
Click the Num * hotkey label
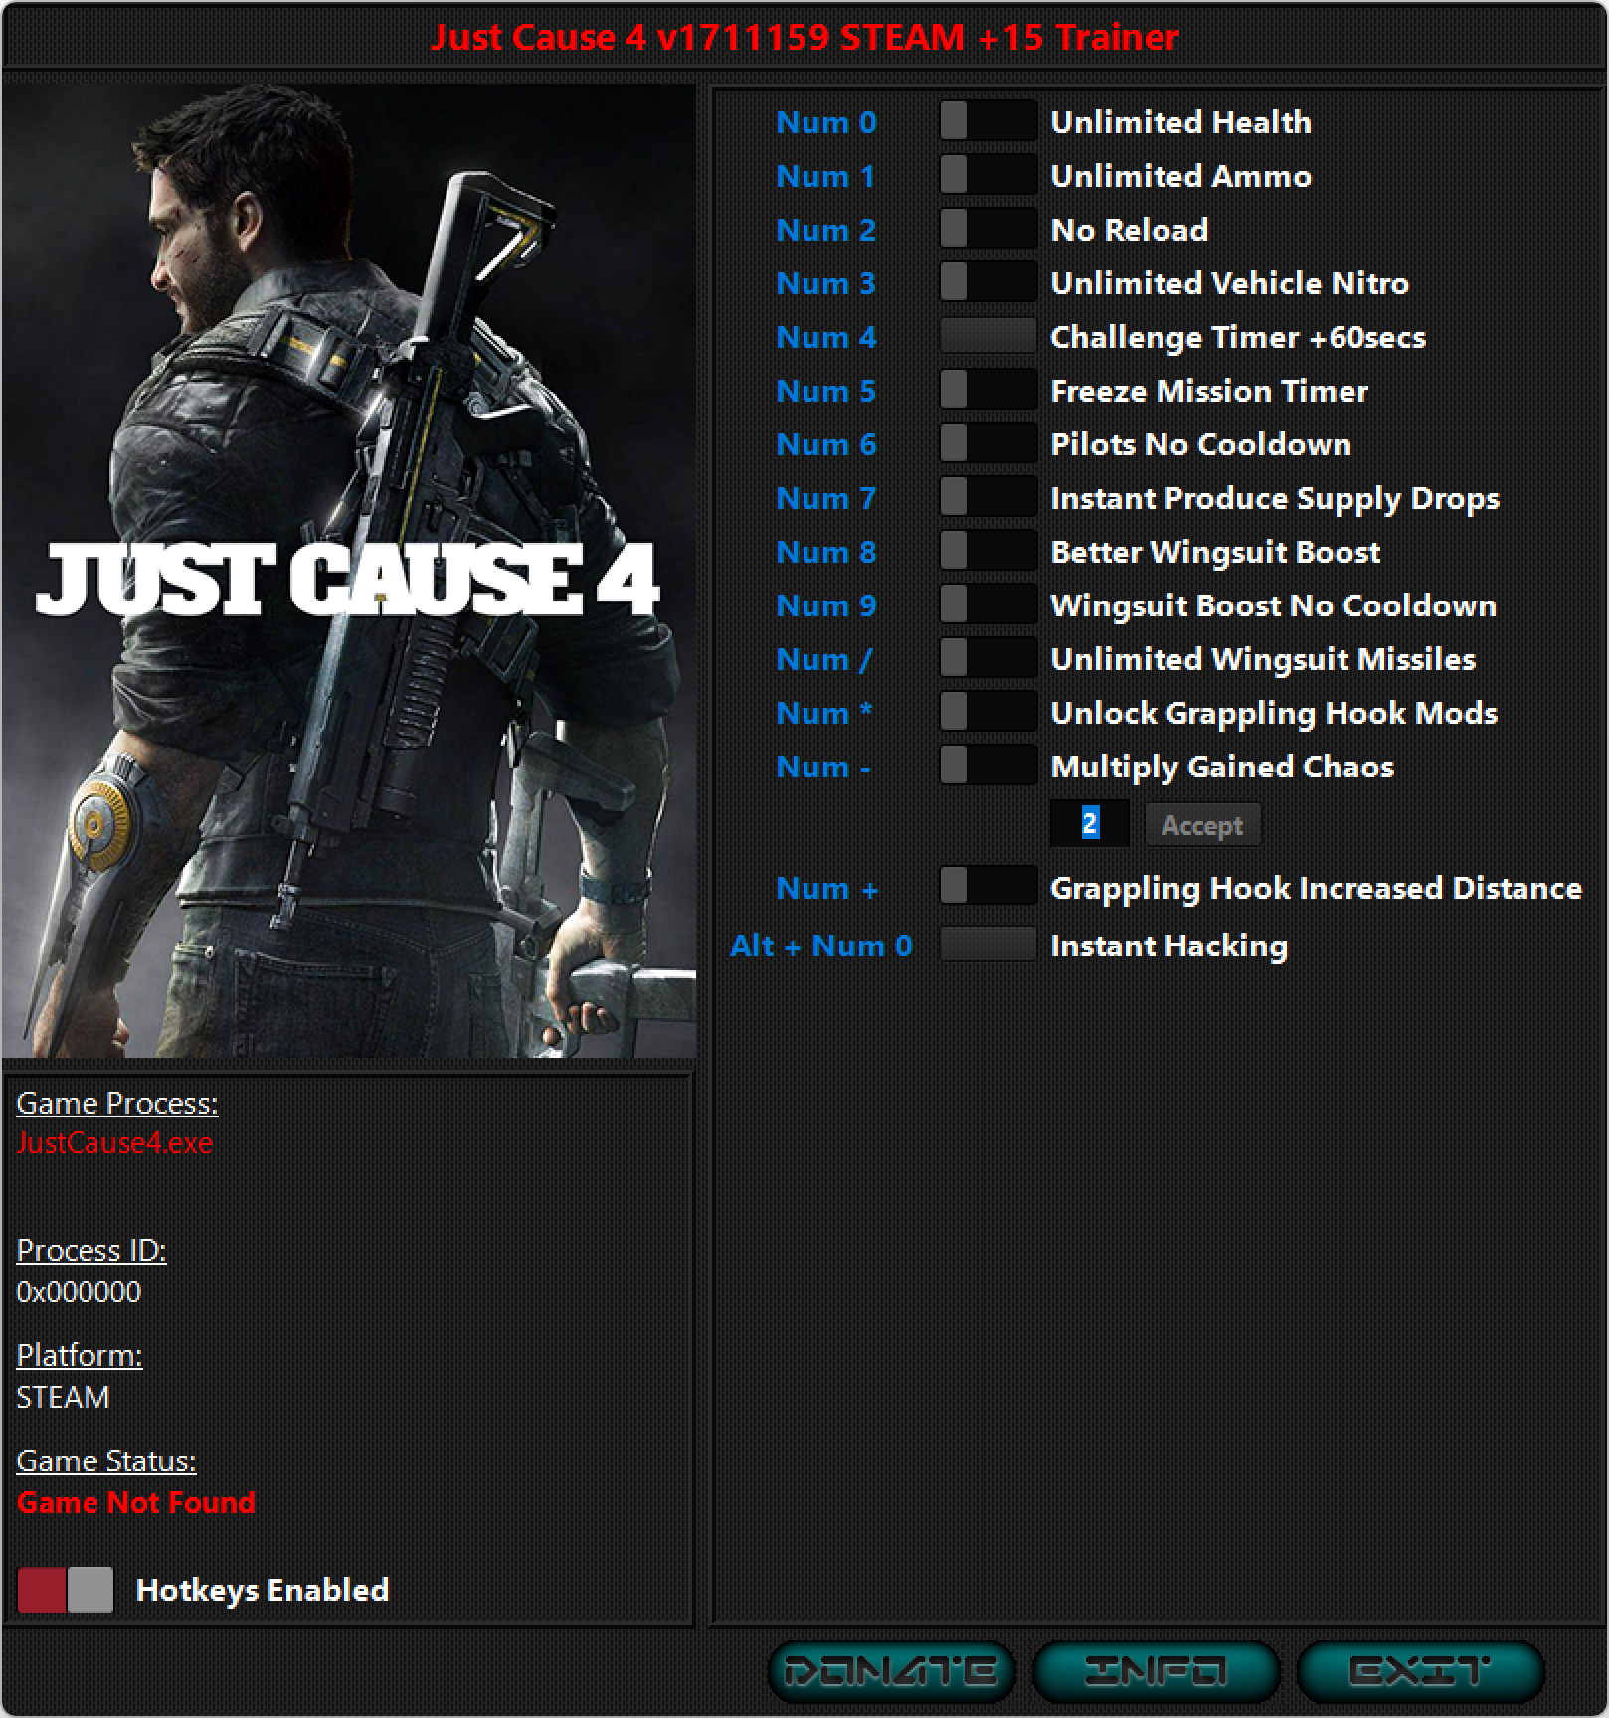823,713
